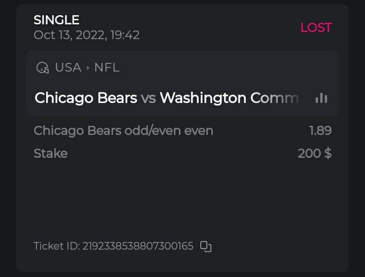
Task: Click the arrow between USA and NFL
Action: [x=89, y=68]
